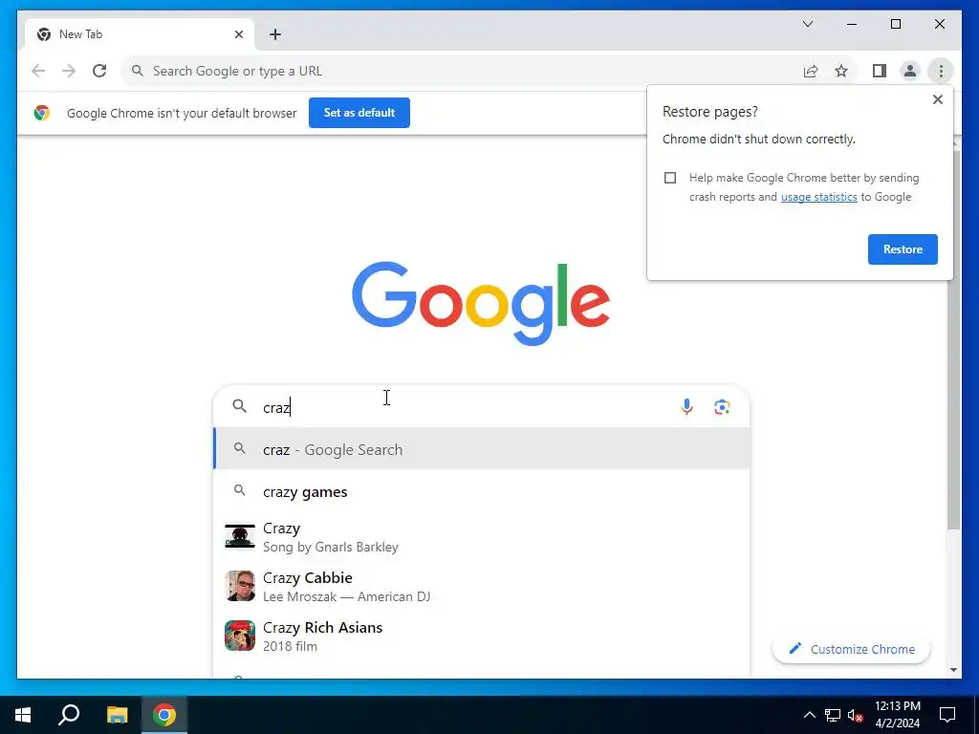The width and height of the screenshot is (979, 734).
Task: Open the tab search chevron
Action: pyautogui.click(x=807, y=24)
